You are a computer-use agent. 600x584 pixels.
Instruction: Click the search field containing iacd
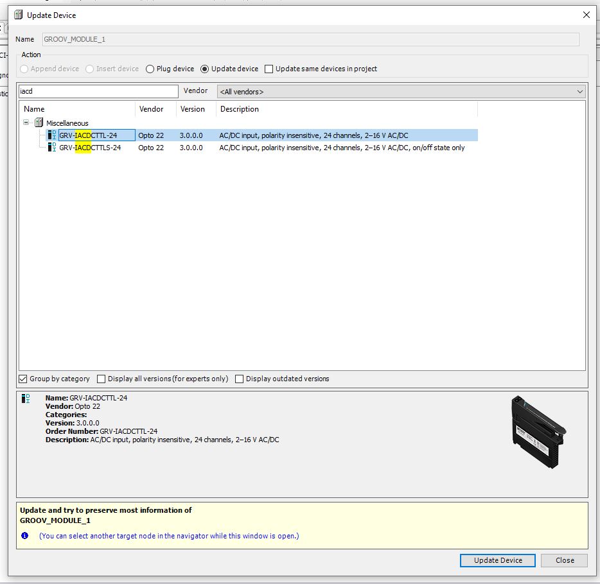click(98, 91)
